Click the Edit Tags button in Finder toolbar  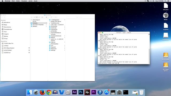[x=56, y=17]
